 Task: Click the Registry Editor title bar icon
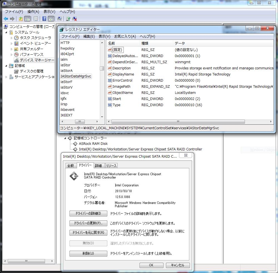coord(61,30)
